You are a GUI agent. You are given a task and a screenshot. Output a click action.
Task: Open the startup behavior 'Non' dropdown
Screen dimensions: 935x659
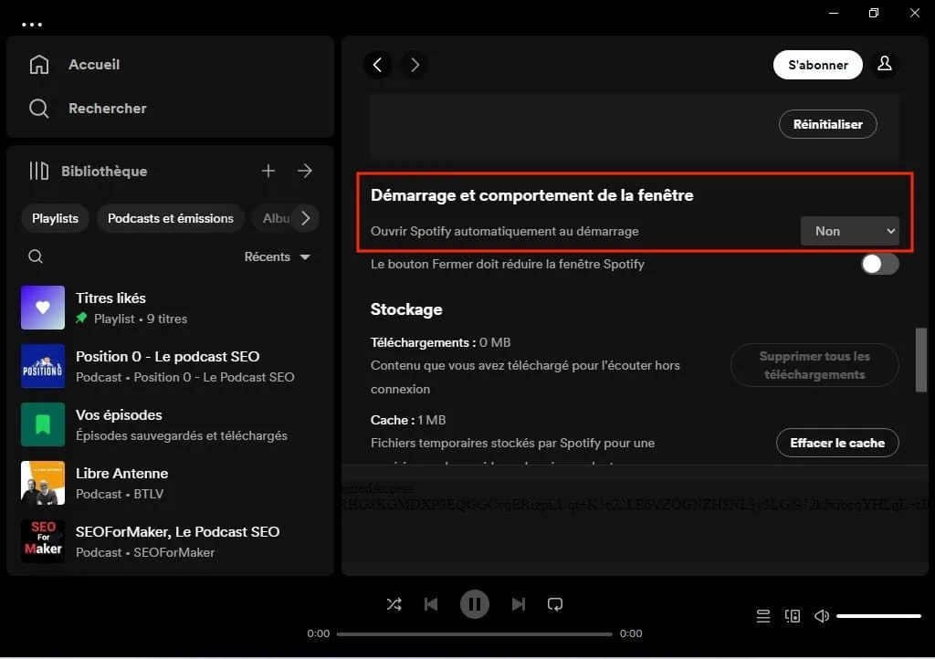(x=849, y=231)
